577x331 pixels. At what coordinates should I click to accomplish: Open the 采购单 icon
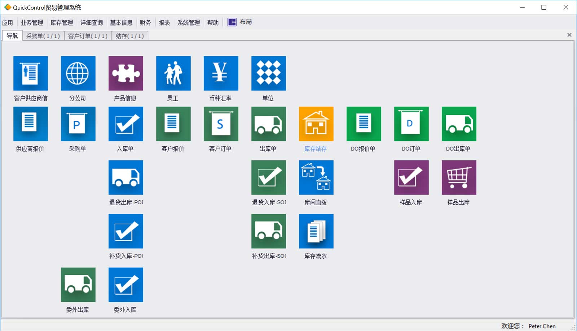click(78, 124)
